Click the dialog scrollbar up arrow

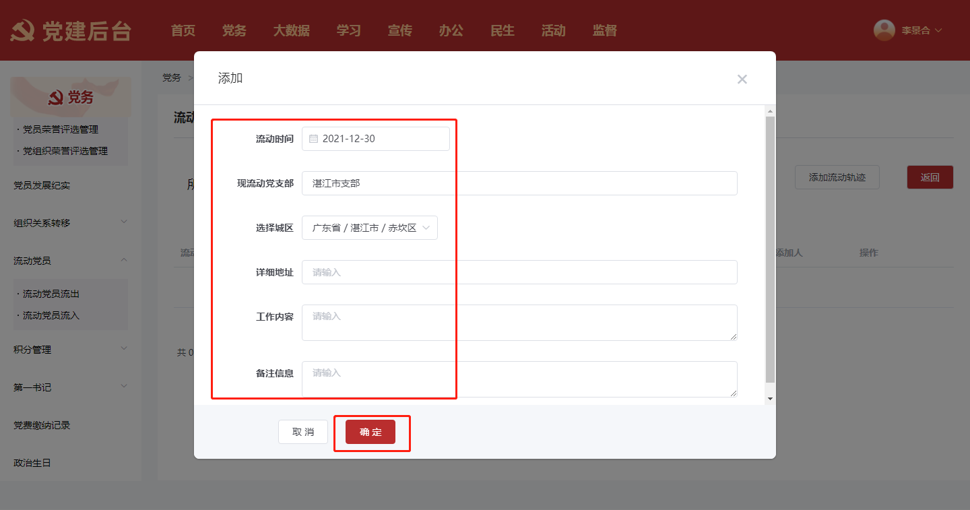coord(770,110)
